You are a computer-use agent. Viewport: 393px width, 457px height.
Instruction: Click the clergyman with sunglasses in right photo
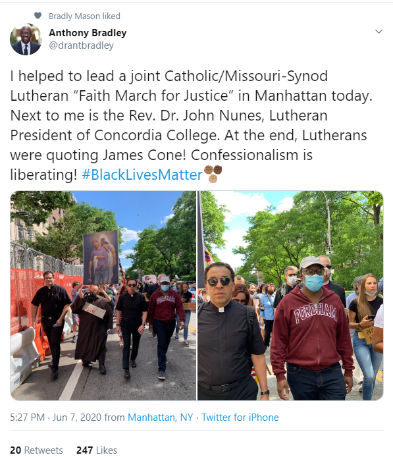230,331
